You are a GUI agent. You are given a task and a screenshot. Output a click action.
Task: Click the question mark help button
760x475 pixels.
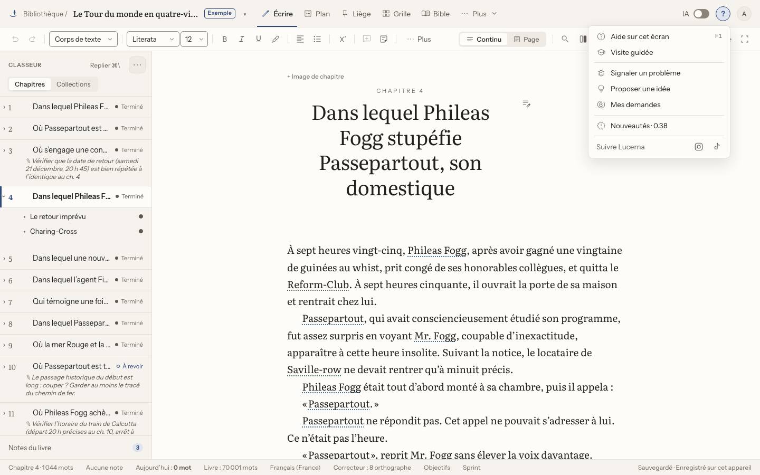(723, 14)
